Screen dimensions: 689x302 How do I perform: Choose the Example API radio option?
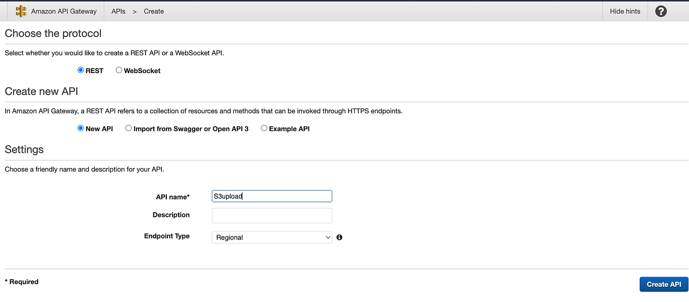264,128
